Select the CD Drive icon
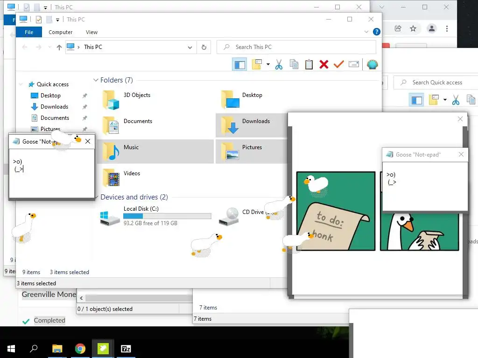Image resolution: width=478 pixels, height=358 pixels. [x=229, y=216]
